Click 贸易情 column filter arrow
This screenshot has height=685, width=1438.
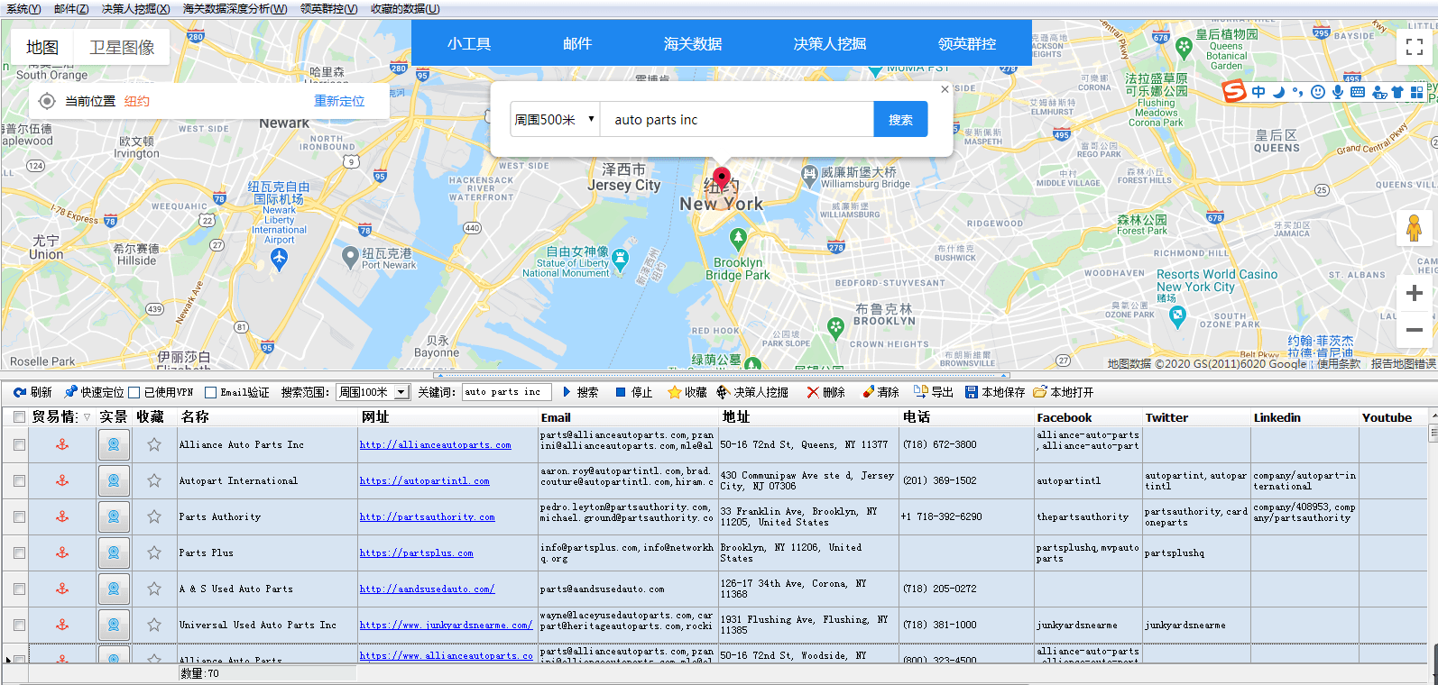87,417
